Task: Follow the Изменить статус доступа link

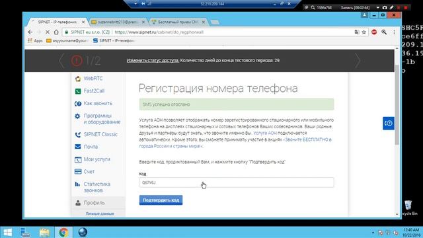Action: tap(153, 60)
